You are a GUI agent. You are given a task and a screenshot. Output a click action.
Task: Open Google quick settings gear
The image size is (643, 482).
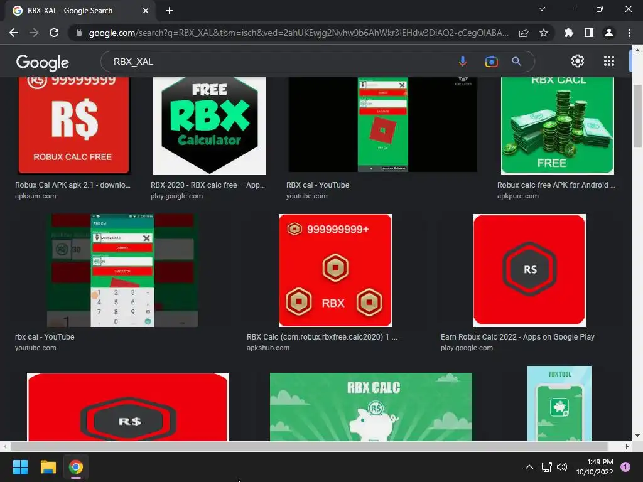click(x=578, y=61)
